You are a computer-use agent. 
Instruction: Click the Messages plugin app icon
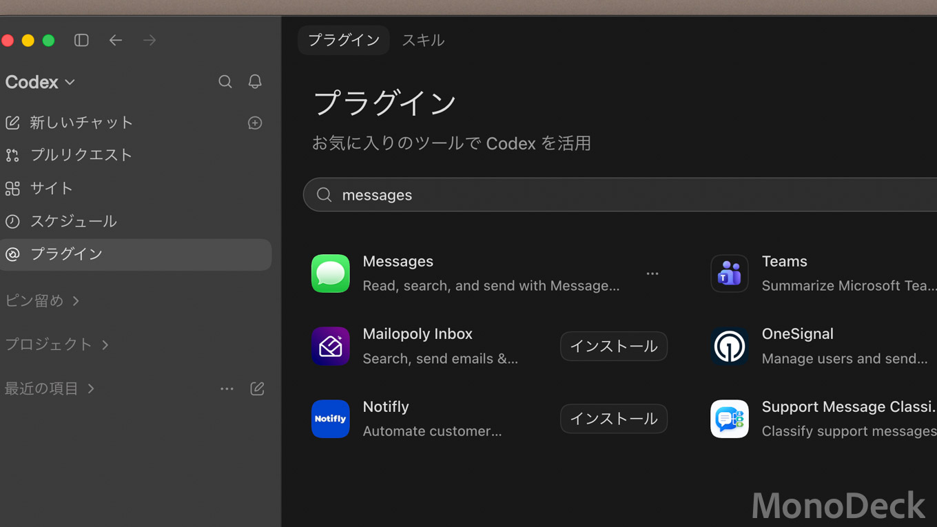tap(331, 273)
